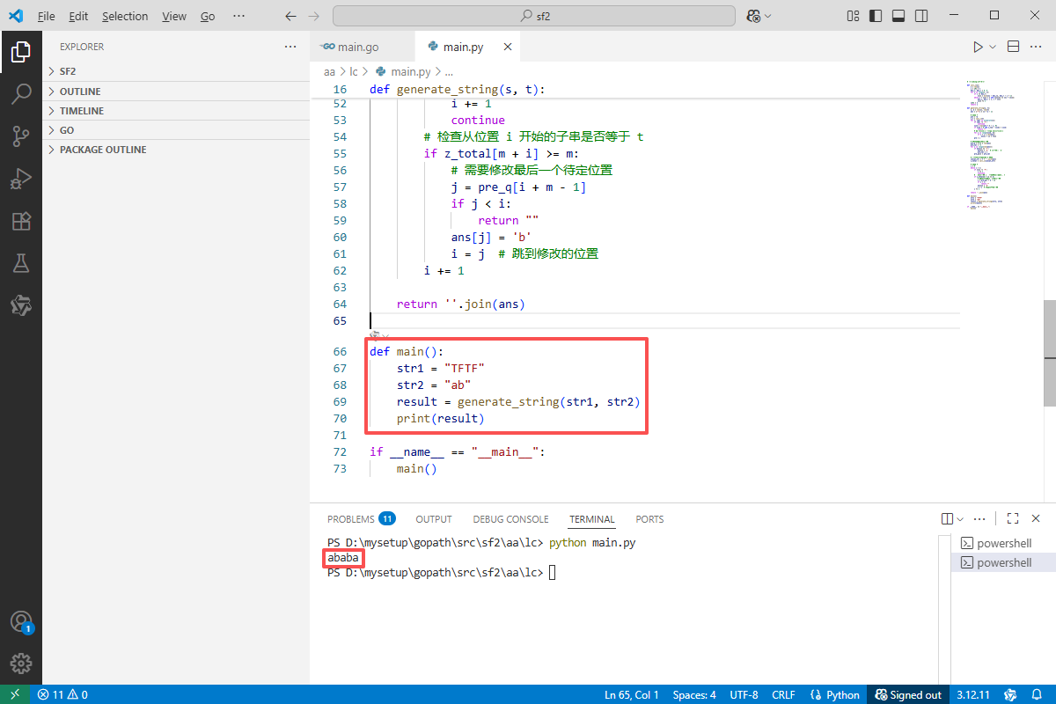Go back with navigation arrow
The height and width of the screenshot is (704, 1056).
[x=291, y=16]
